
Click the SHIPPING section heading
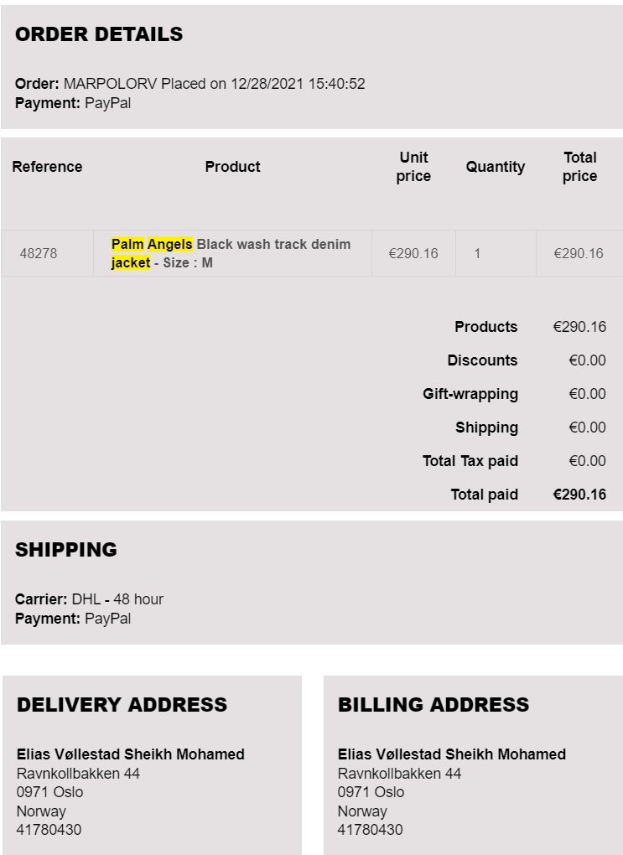pyautogui.click(x=66, y=550)
